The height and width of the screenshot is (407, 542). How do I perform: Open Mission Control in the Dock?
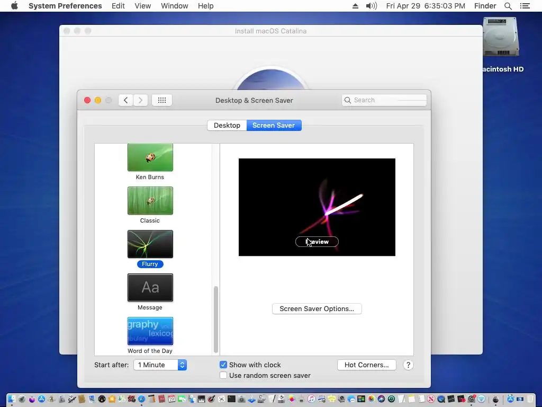tap(361, 399)
